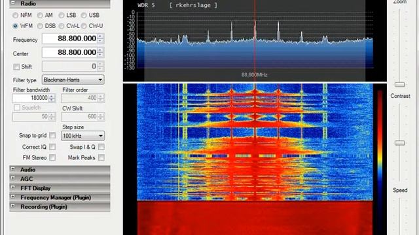This screenshot has height=235, width=419.
Task: Adjust Center frequency with spinner arrows
Action: (x=100, y=52)
